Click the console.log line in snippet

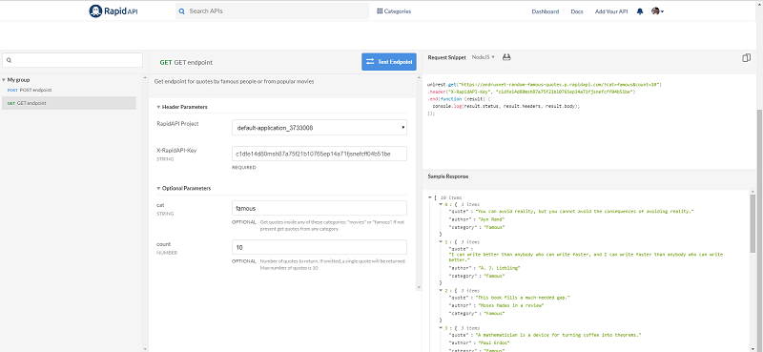tap(506, 106)
